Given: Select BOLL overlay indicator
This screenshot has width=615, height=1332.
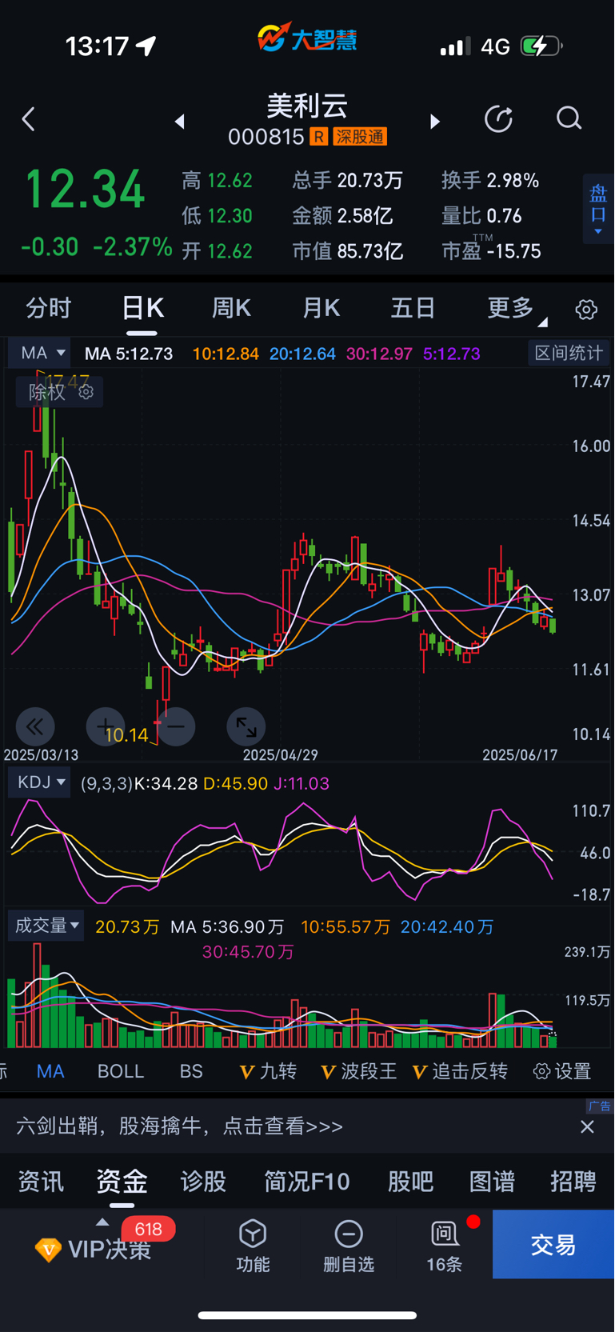Looking at the screenshot, I should [x=121, y=1071].
